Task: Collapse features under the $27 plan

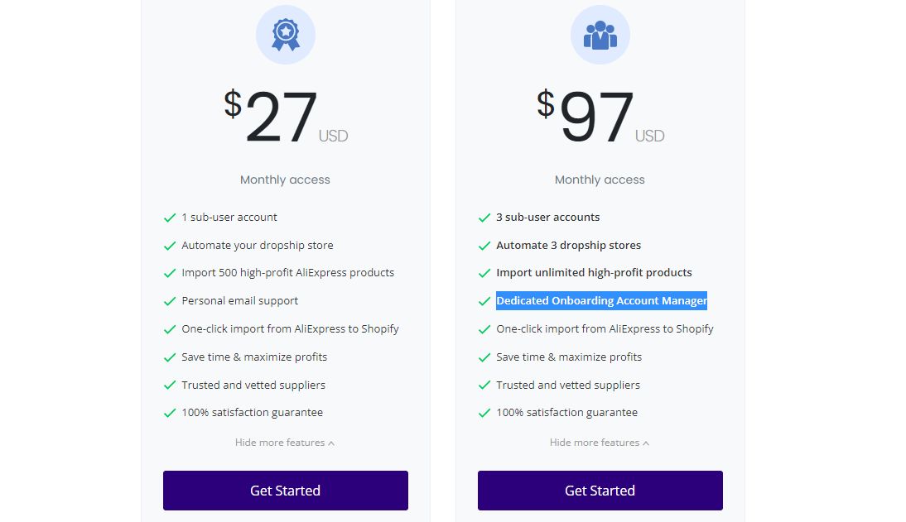Action: (x=285, y=443)
